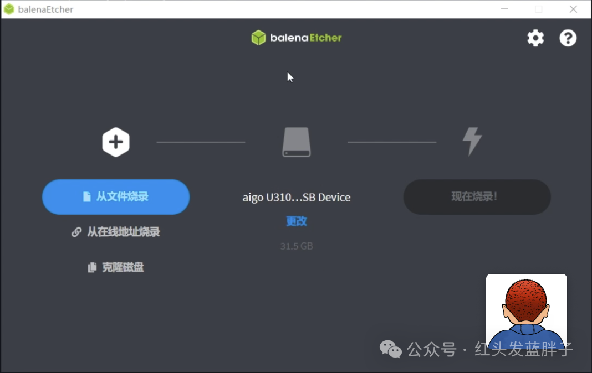The height and width of the screenshot is (373, 592).
Task: Click the clone disk icon beside 克隆磁盘
Action: pos(91,267)
